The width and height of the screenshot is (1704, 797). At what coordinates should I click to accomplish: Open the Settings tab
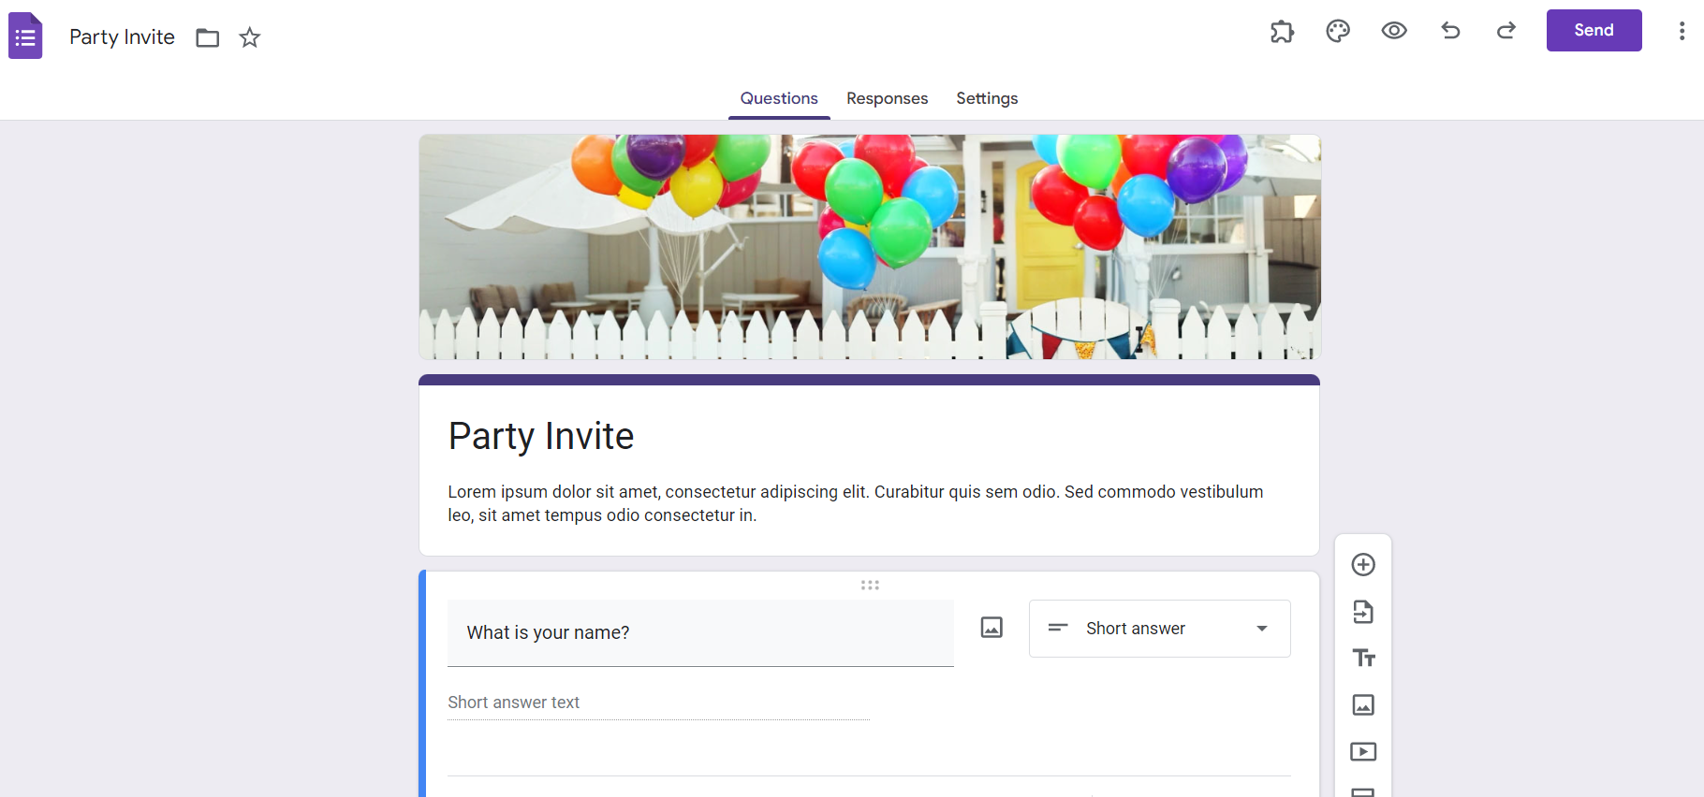coord(987,98)
